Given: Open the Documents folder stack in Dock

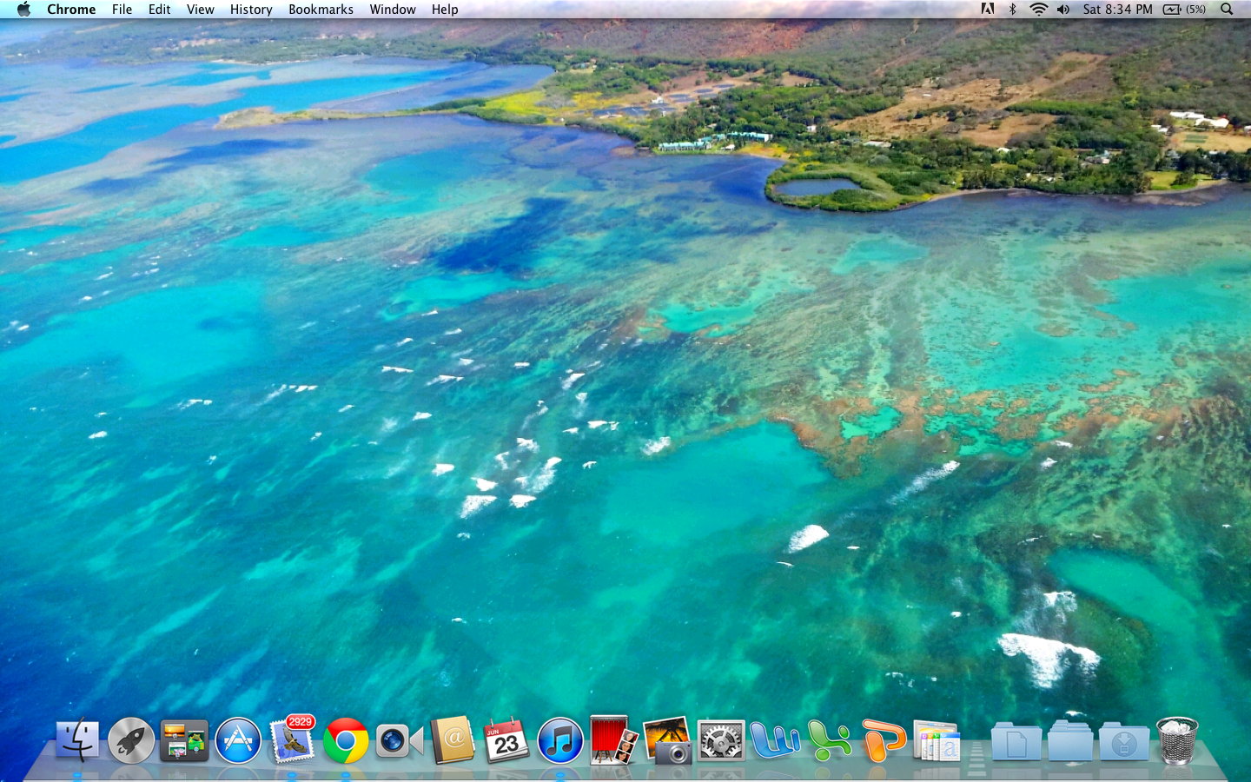Looking at the screenshot, I should click(1016, 742).
